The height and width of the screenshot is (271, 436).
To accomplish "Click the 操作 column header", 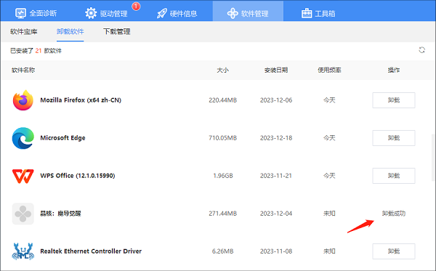I will tap(394, 70).
